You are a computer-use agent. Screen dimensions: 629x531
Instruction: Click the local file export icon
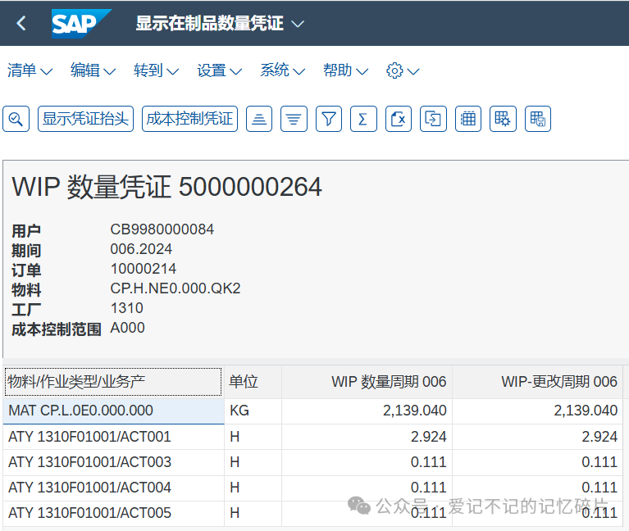(433, 119)
